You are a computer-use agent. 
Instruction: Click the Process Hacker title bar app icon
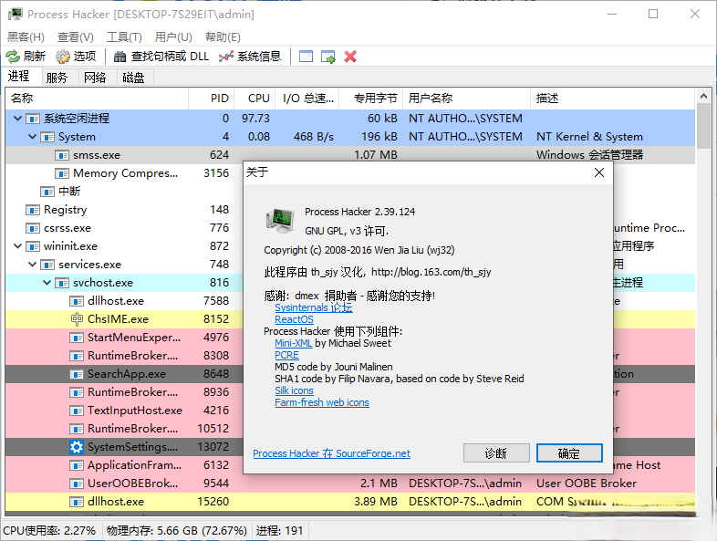pyautogui.click(x=16, y=14)
